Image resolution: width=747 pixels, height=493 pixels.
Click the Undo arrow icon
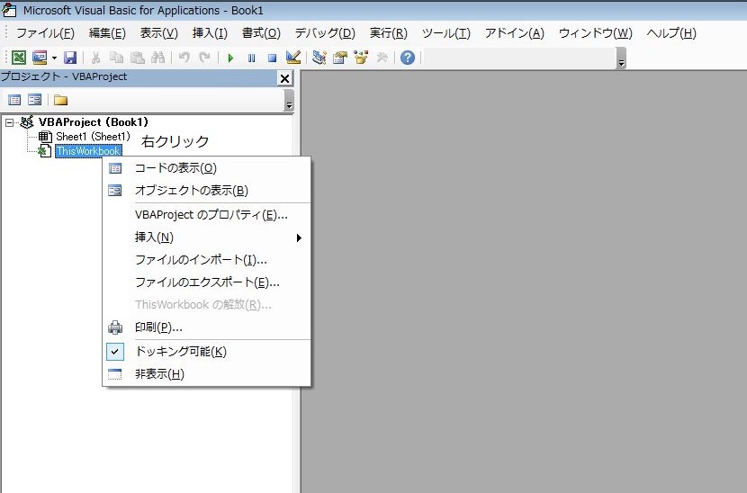pyautogui.click(x=184, y=58)
